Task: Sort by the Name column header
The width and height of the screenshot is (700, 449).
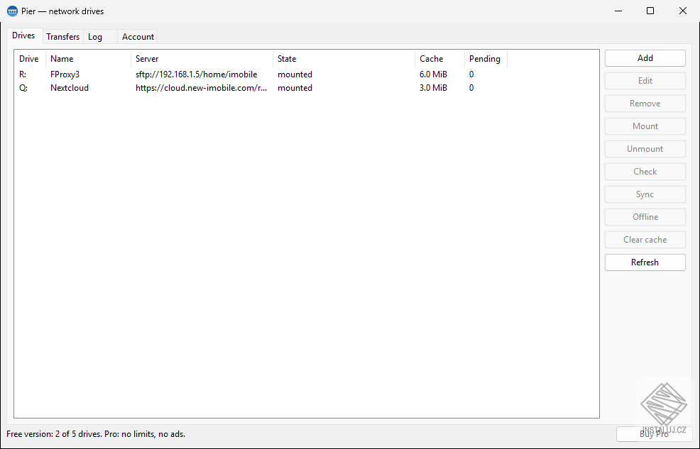Action: click(89, 59)
